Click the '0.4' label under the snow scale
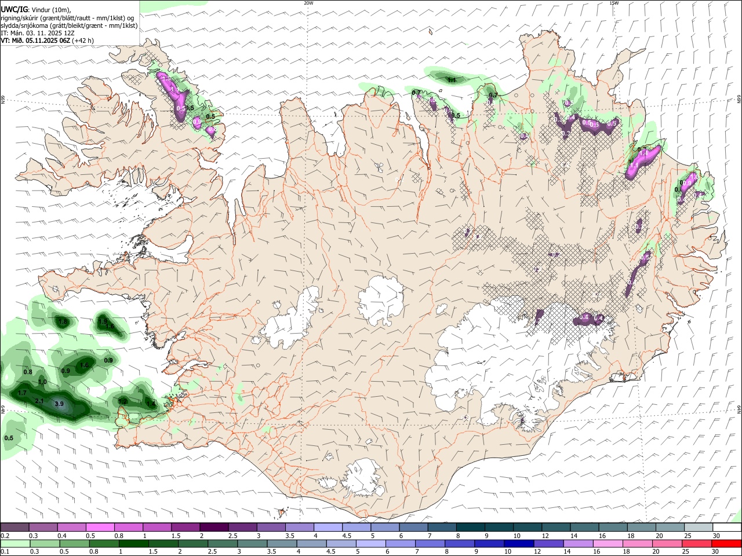This screenshot has height=556, width=742. 62,536
